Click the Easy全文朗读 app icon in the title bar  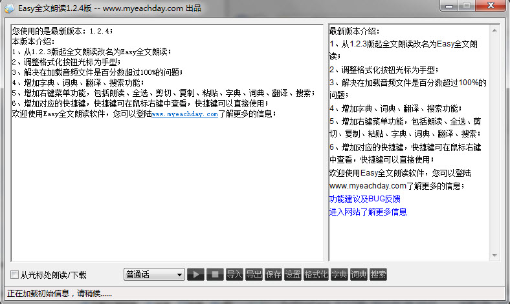[x=10, y=8]
